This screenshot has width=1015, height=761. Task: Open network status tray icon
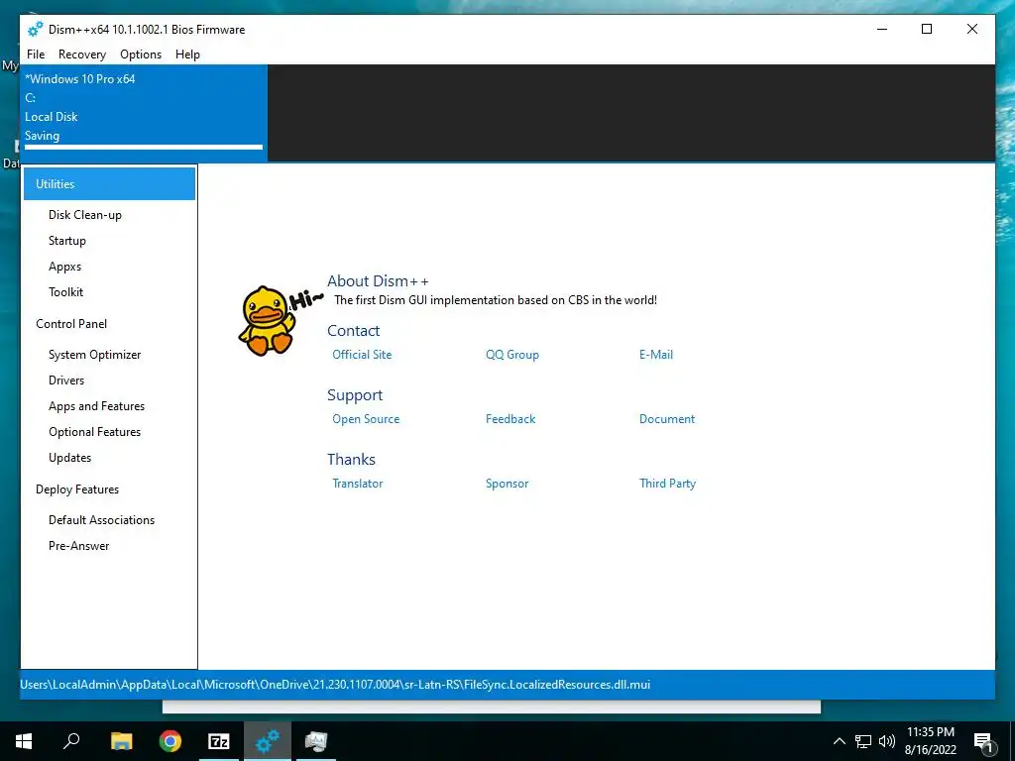click(x=863, y=741)
